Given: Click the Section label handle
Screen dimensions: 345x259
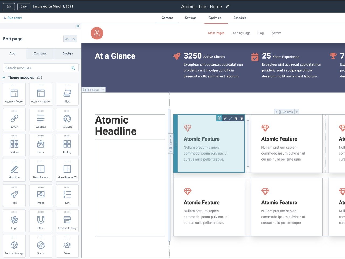Looking at the screenshot, I should [x=92, y=90].
